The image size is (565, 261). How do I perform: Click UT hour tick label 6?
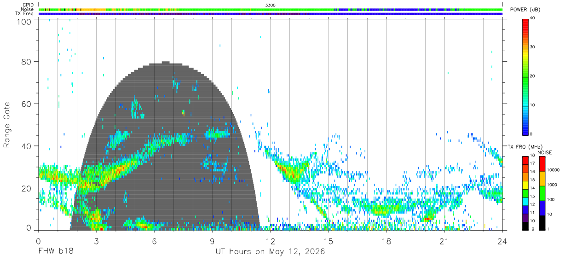[155, 242]
